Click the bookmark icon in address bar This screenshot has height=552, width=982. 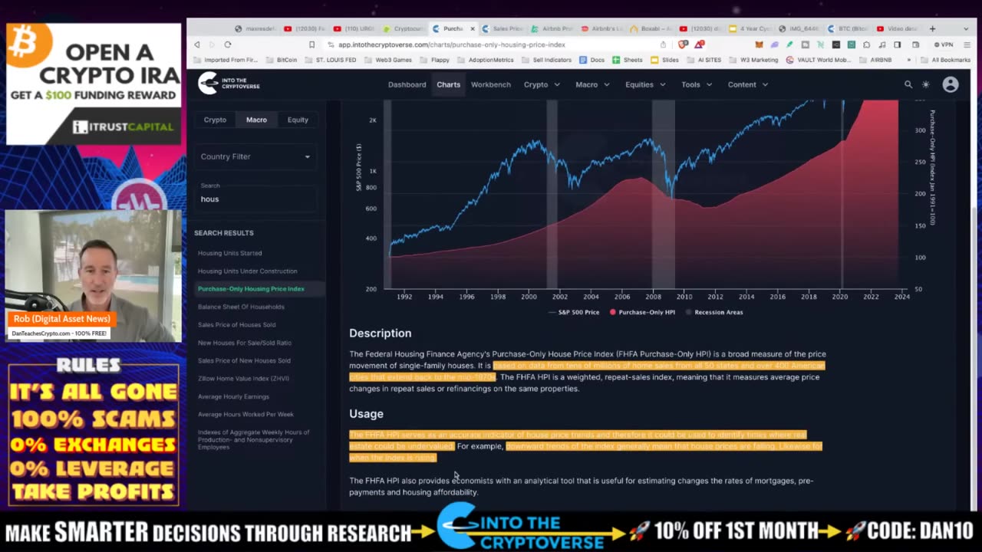pos(311,44)
